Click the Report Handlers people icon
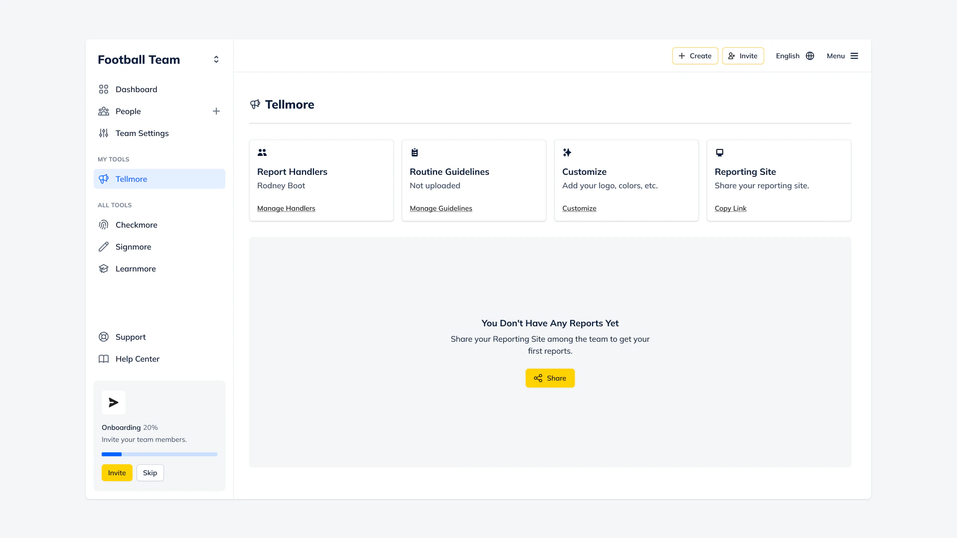This screenshot has height=538, width=957. (262, 152)
